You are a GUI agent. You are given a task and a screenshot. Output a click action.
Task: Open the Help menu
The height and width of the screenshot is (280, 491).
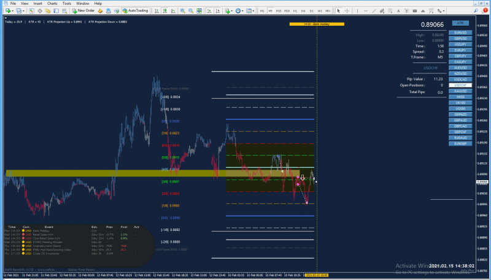(98, 4)
